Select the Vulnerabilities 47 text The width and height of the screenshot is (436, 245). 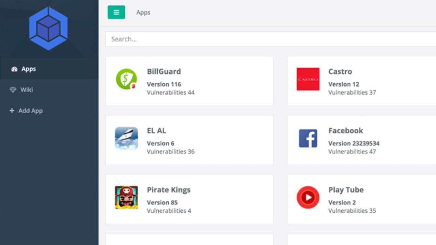(x=352, y=152)
